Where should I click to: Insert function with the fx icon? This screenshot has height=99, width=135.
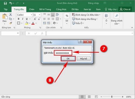[42, 33]
